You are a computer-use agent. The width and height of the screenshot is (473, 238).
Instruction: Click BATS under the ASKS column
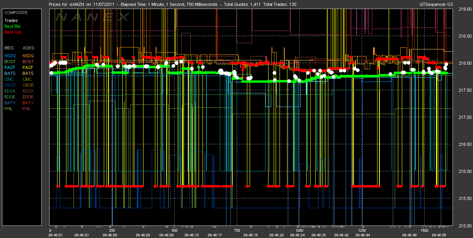point(28,73)
